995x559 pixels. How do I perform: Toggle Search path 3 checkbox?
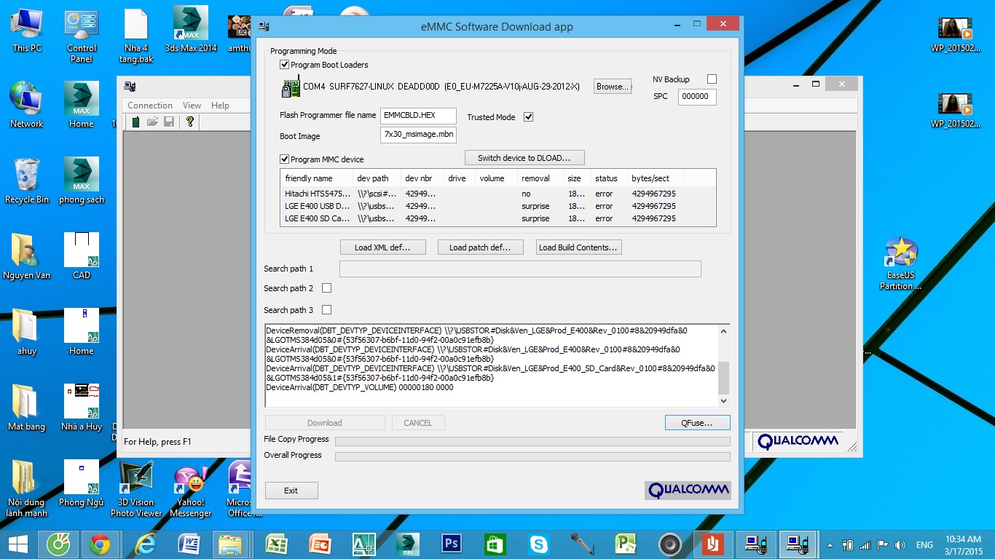pos(326,310)
